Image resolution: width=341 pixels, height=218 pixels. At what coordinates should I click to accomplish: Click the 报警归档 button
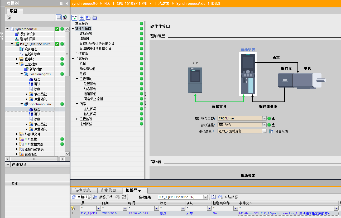(103, 197)
